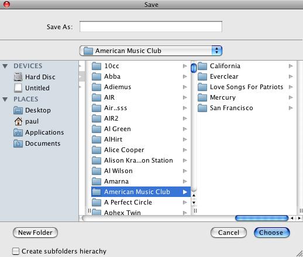Select the Untitled volume icon
The image size is (303, 257).
[x=18, y=88]
